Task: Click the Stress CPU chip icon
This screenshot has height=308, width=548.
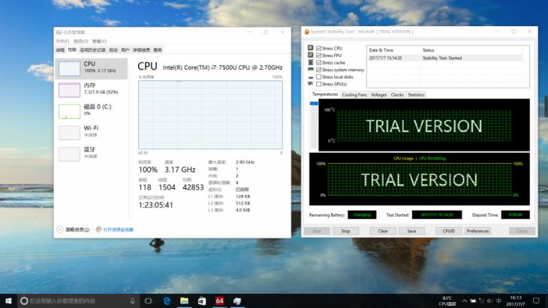Action: 310,48
